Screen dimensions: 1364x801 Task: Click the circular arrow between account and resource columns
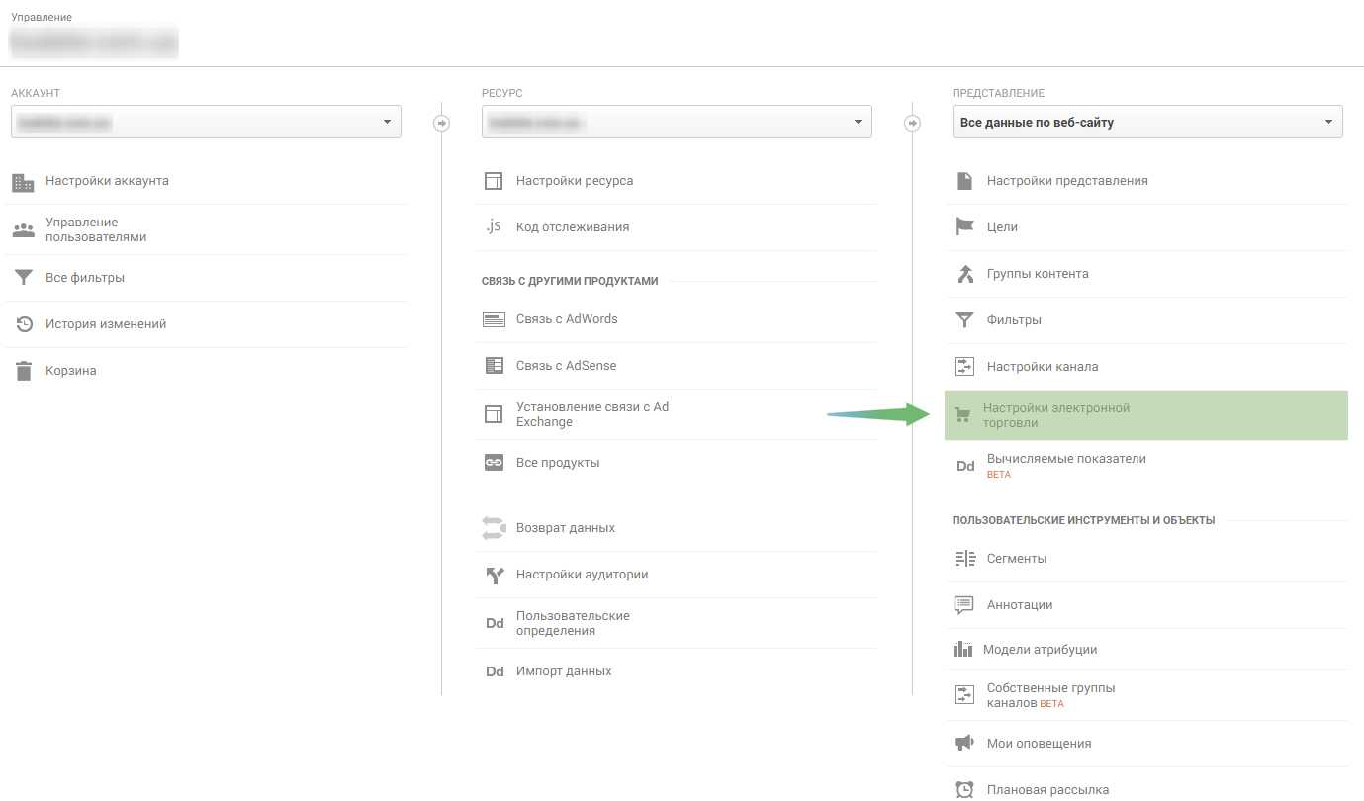click(442, 124)
